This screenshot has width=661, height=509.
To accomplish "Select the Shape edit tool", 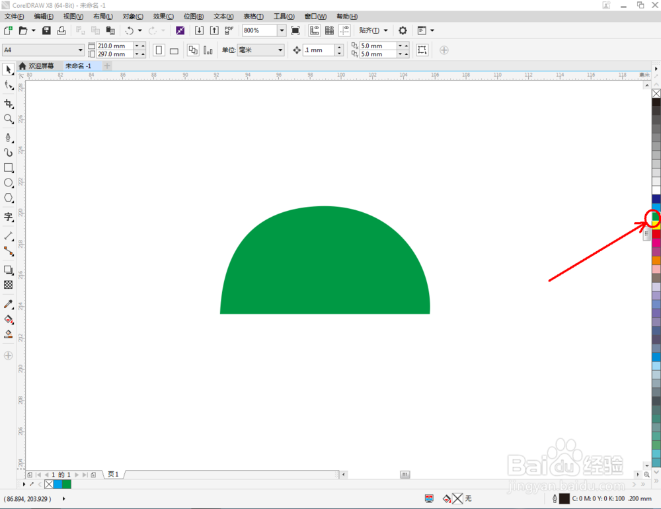I will 9,85.
